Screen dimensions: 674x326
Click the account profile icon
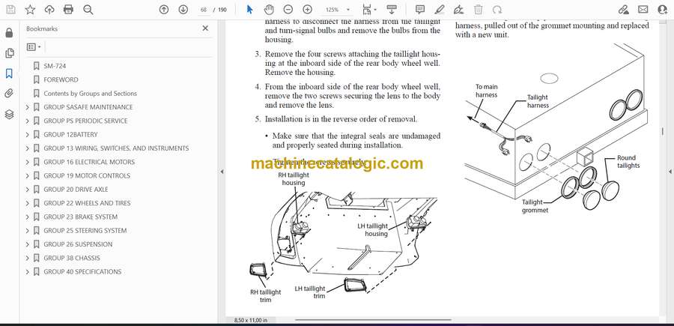click(x=663, y=10)
